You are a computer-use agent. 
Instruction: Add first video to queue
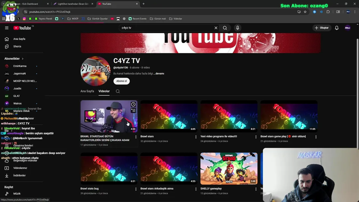[x=133, y=111]
